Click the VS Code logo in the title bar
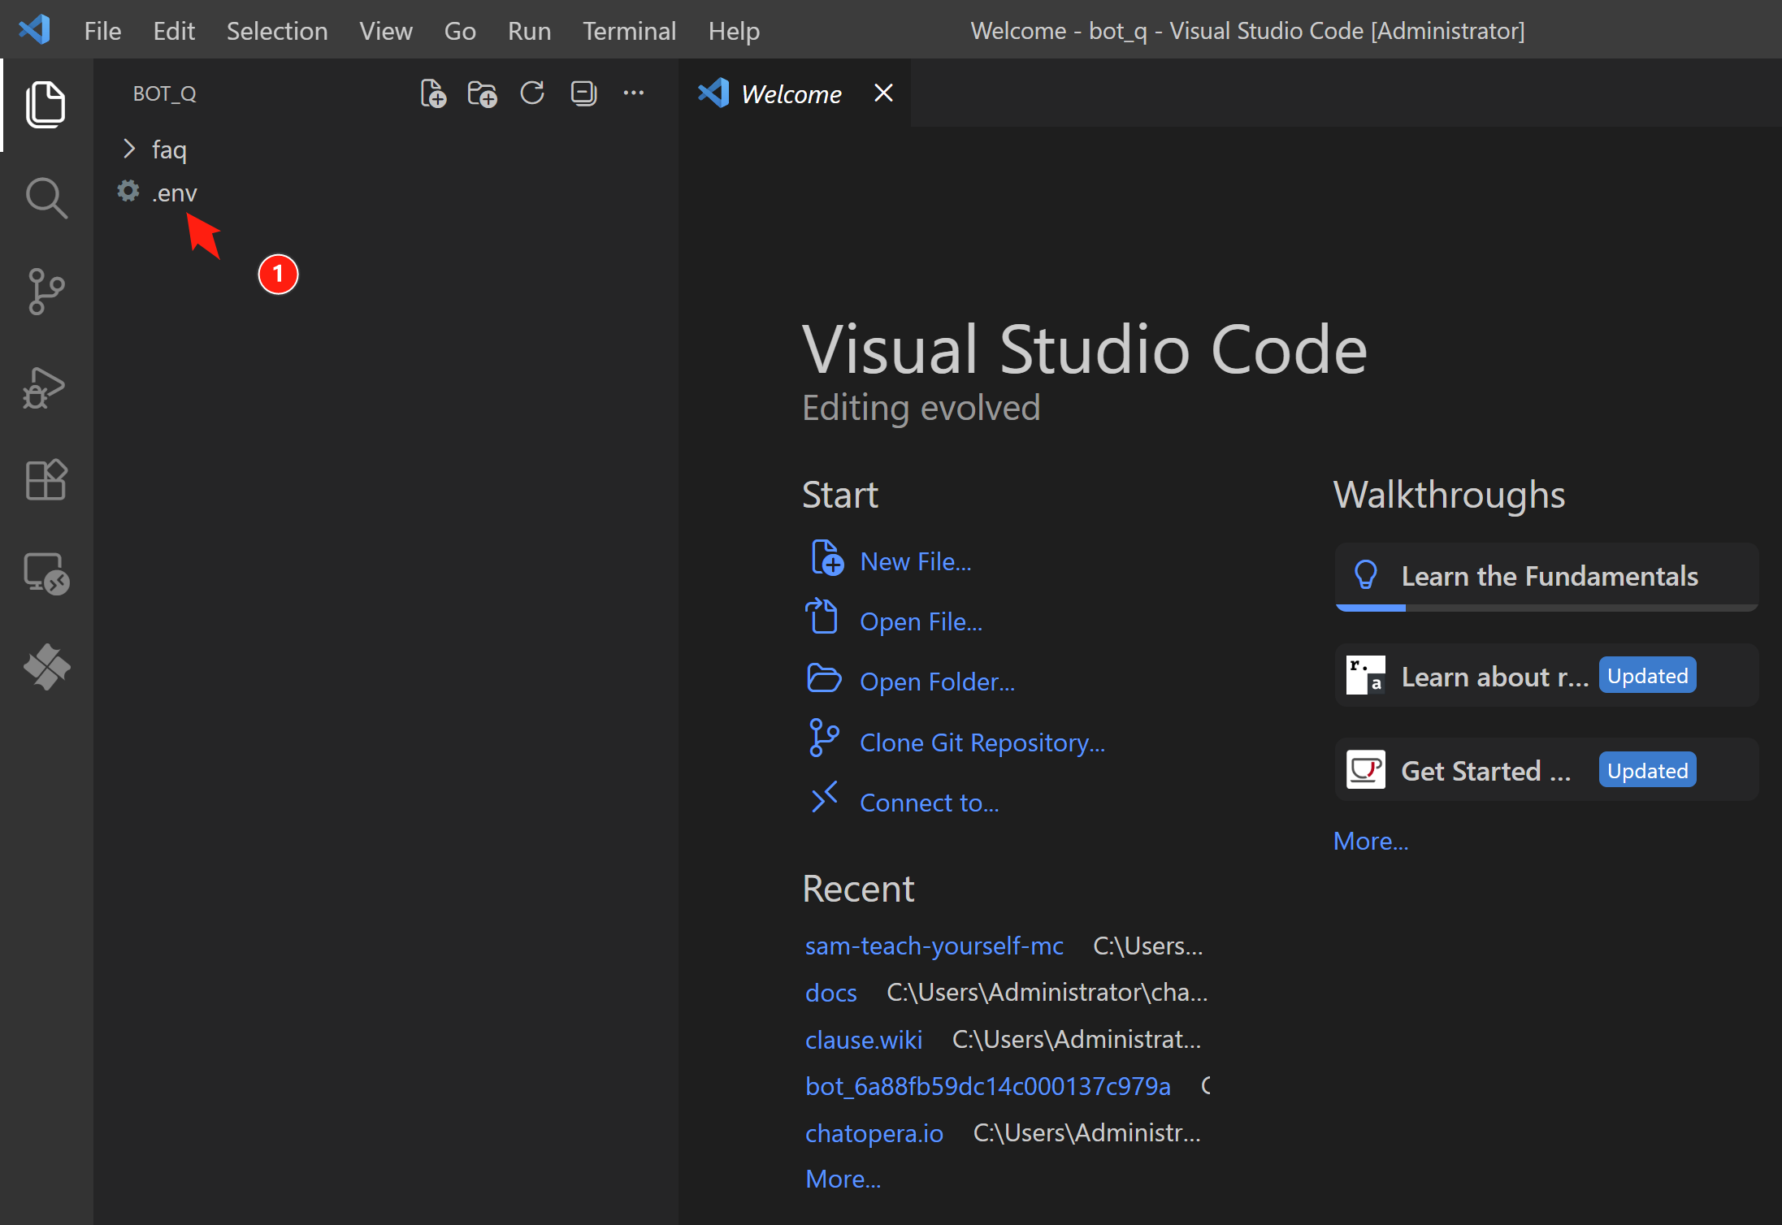Screen dimensions: 1782x1225 pos(34,31)
